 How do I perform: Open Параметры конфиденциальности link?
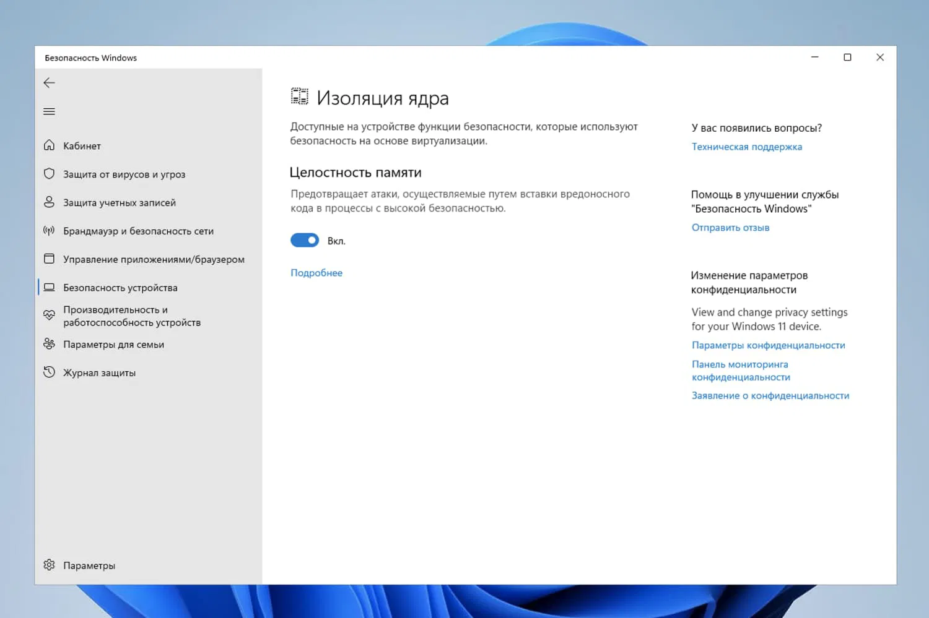click(x=769, y=345)
